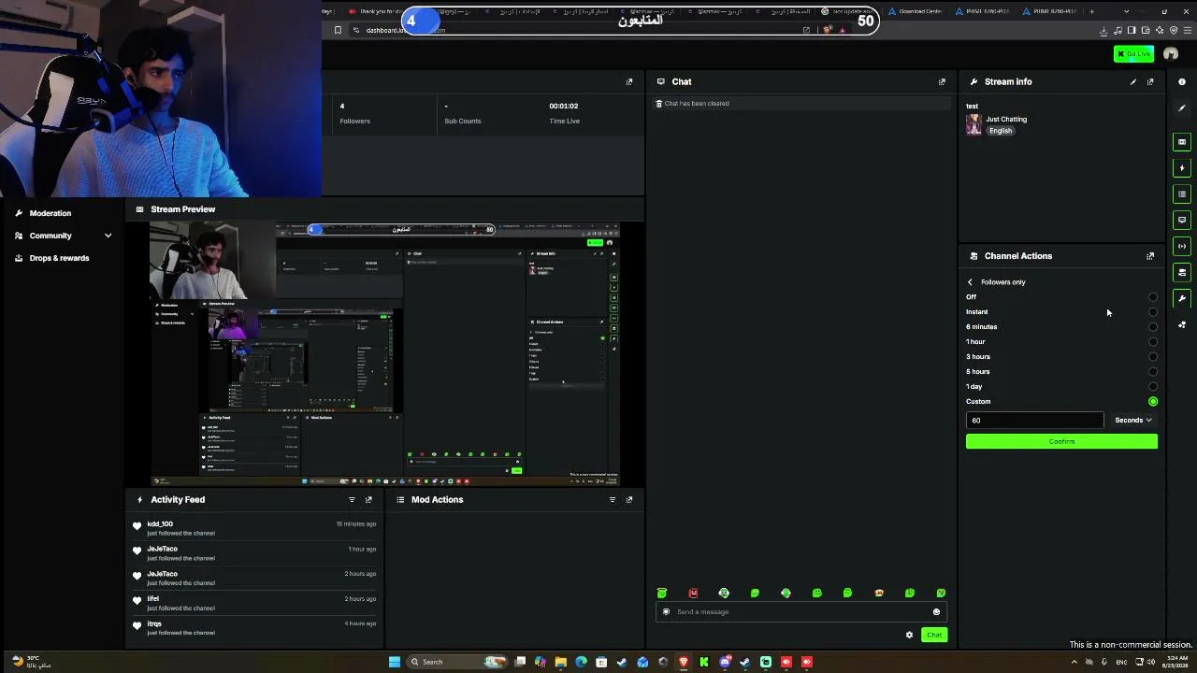The width and height of the screenshot is (1197, 673).
Task: Open the info icon in the right sidebar
Action: [1182, 82]
